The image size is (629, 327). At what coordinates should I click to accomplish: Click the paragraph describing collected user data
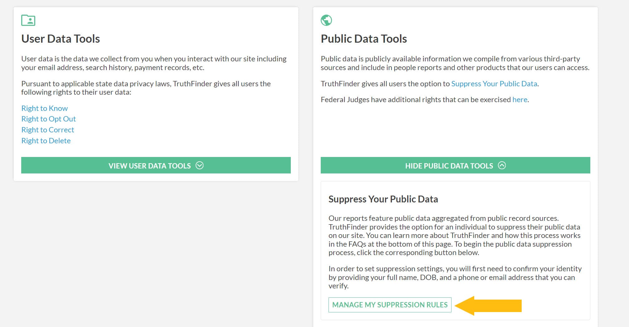[x=154, y=63]
